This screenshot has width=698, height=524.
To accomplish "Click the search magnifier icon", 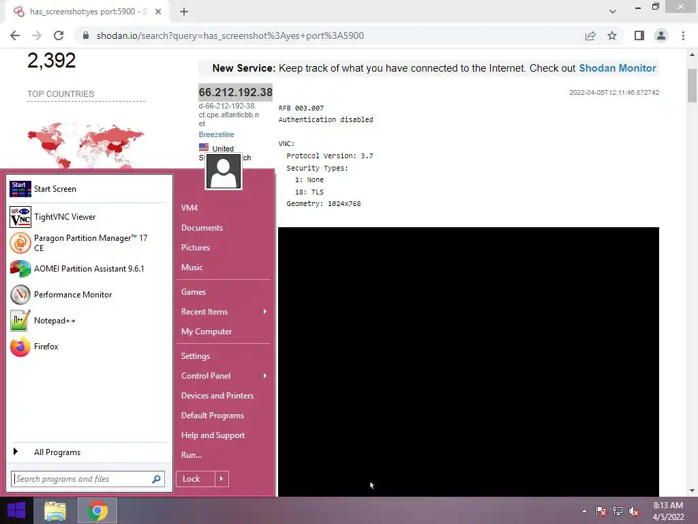I will pyautogui.click(x=156, y=479).
